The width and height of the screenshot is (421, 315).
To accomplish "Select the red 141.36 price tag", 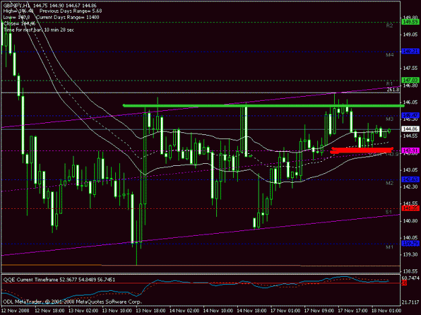I will point(410,208).
